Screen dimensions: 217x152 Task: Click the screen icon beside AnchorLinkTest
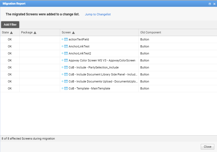coord(66,46)
